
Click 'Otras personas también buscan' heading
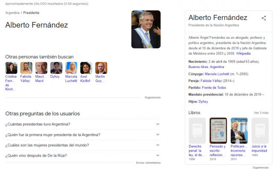[x=39, y=57]
